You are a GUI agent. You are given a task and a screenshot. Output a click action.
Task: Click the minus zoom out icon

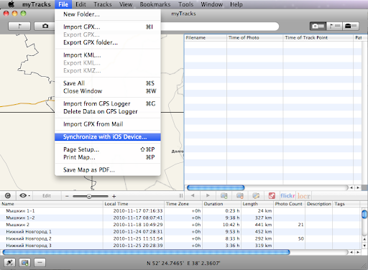pyautogui.click(x=67, y=196)
